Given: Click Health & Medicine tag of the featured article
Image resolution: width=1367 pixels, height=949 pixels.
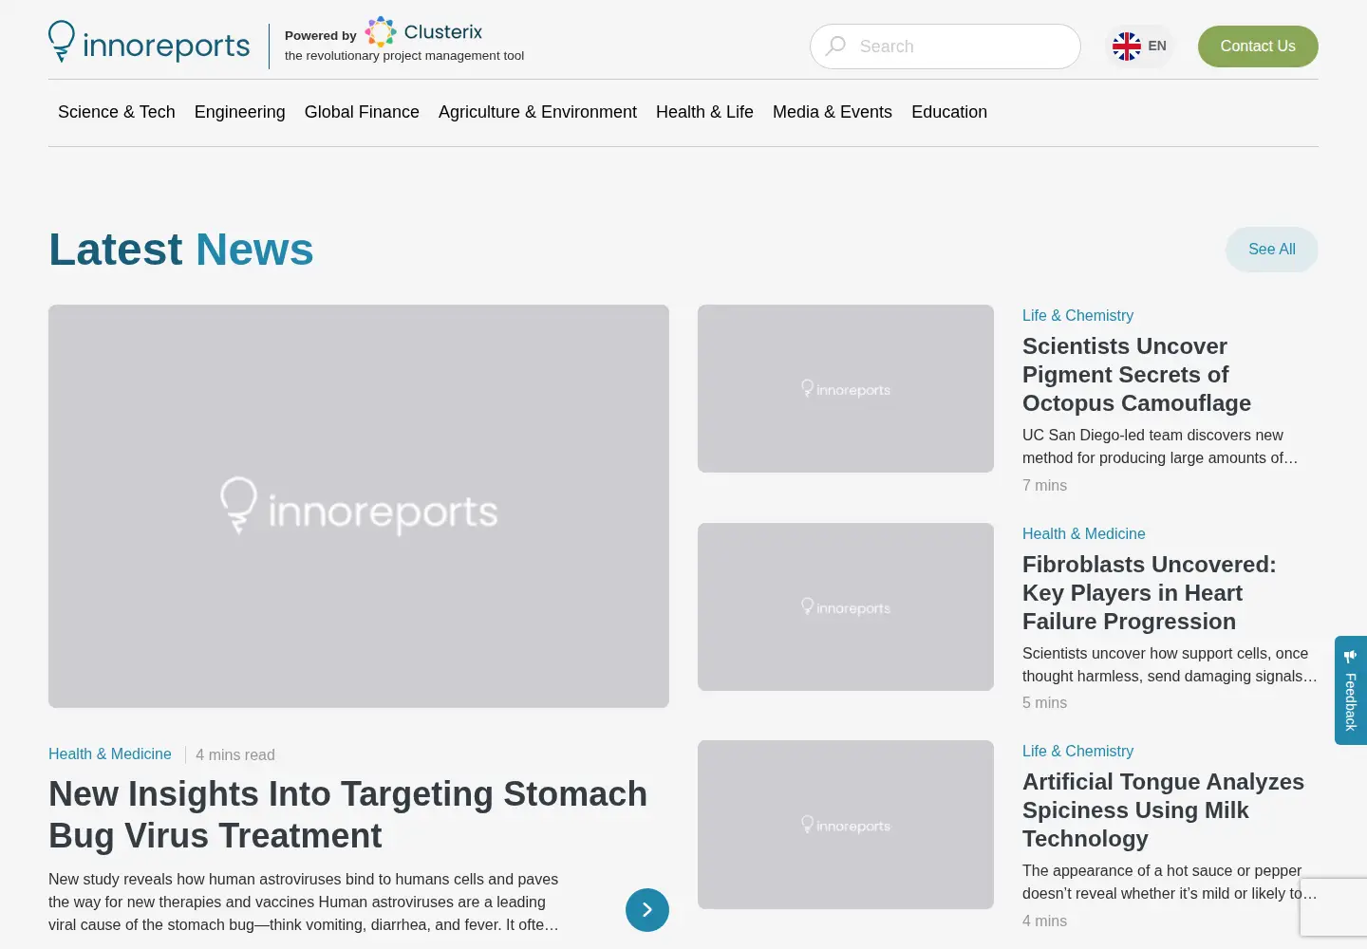Looking at the screenshot, I should 110,754.
